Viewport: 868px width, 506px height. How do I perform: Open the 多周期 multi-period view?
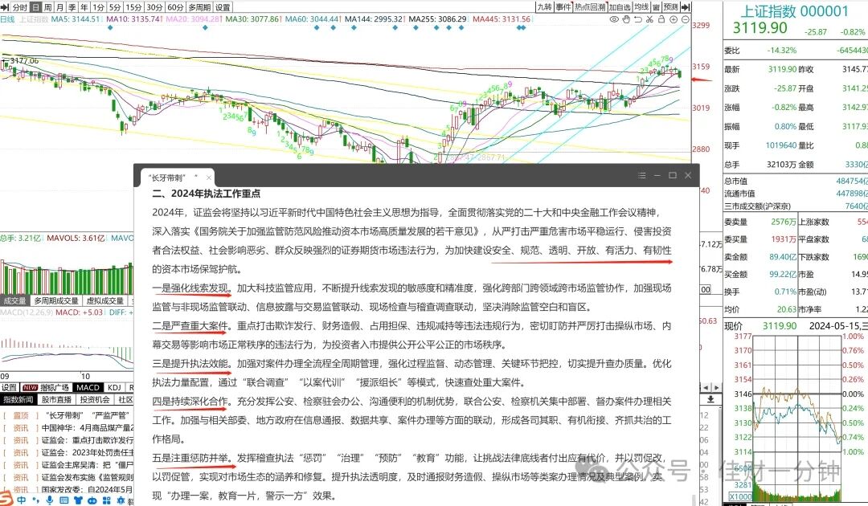199,7
